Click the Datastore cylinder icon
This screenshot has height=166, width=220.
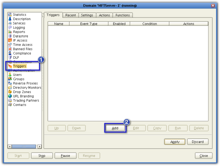(x=10, y=36)
